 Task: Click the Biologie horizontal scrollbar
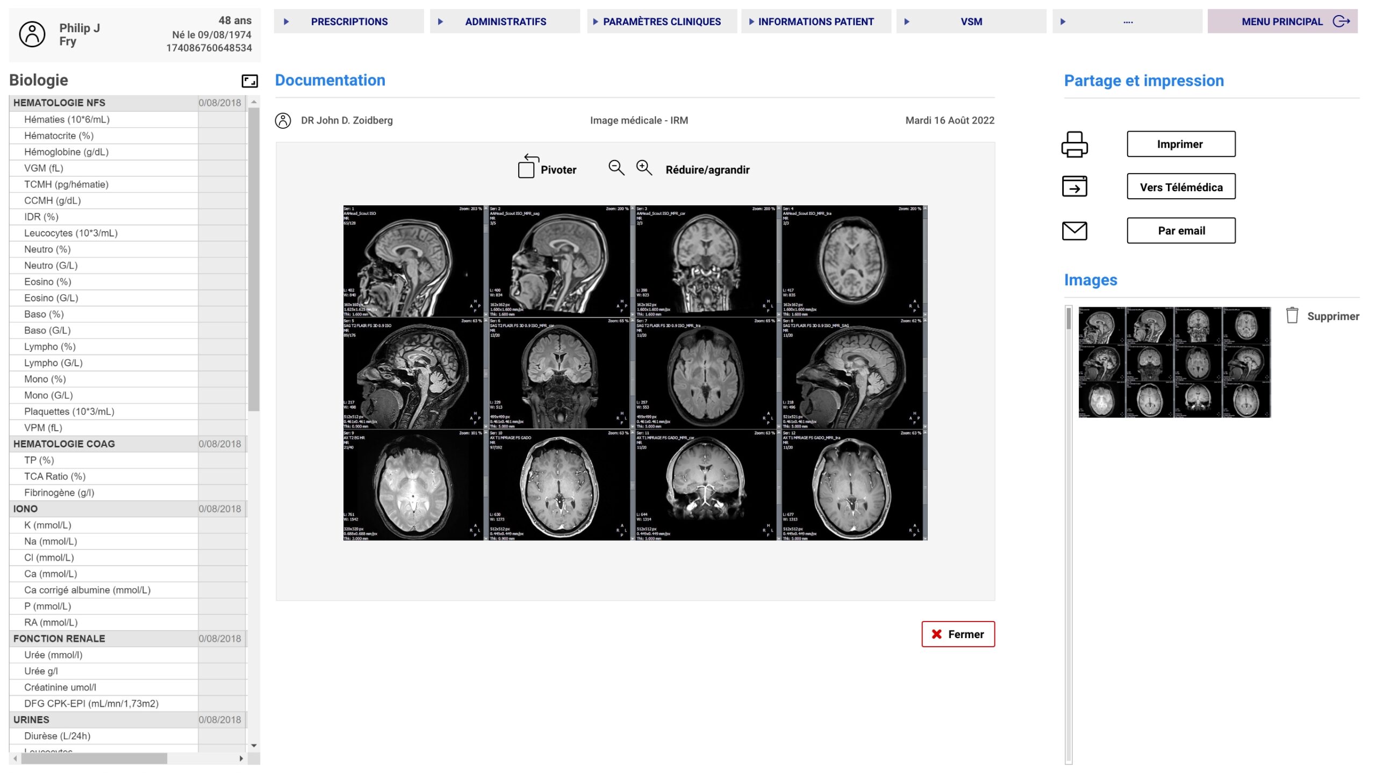pos(94,758)
